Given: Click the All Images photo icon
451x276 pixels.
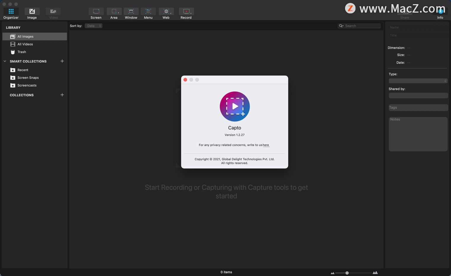Looking at the screenshot, I should pyautogui.click(x=12, y=36).
